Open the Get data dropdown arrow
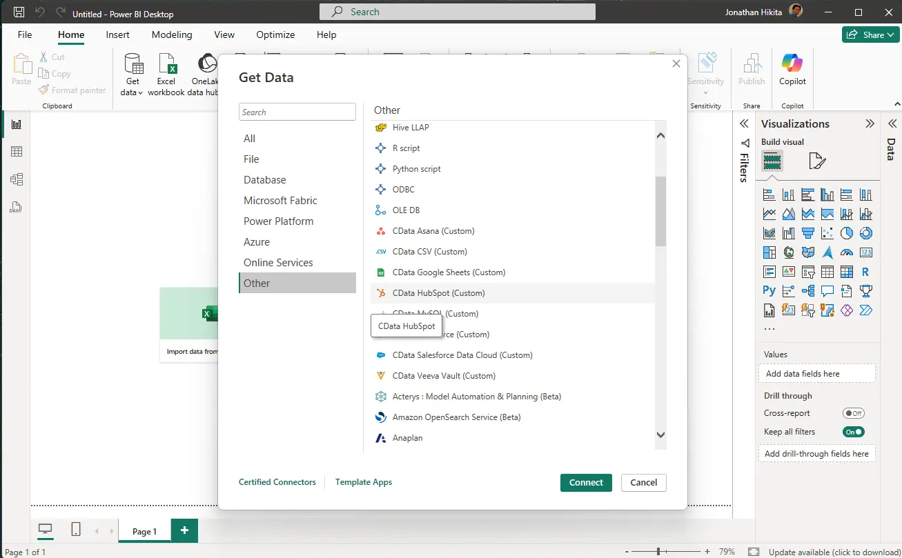 [140, 92]
